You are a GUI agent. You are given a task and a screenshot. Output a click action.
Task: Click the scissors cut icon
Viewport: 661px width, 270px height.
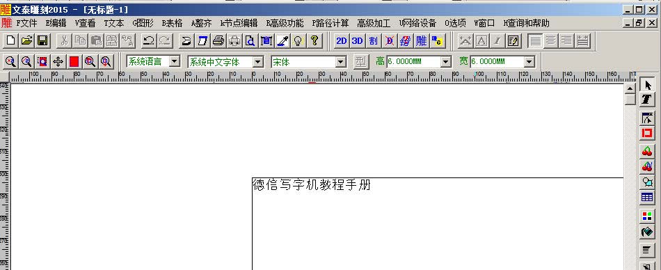[64, 40]
